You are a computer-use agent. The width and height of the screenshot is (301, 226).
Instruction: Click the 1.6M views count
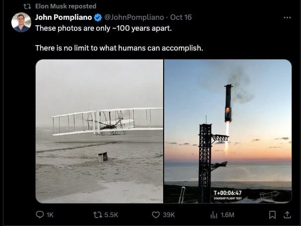point(228,215)
